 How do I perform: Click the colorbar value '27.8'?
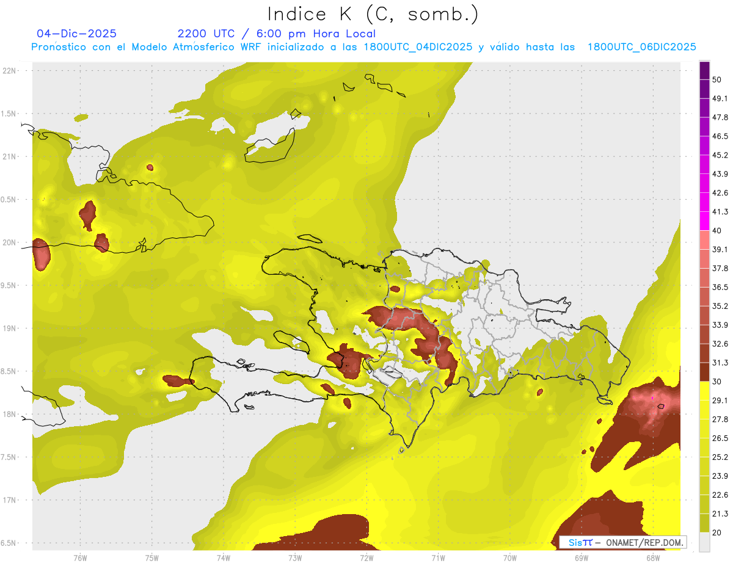720,419
